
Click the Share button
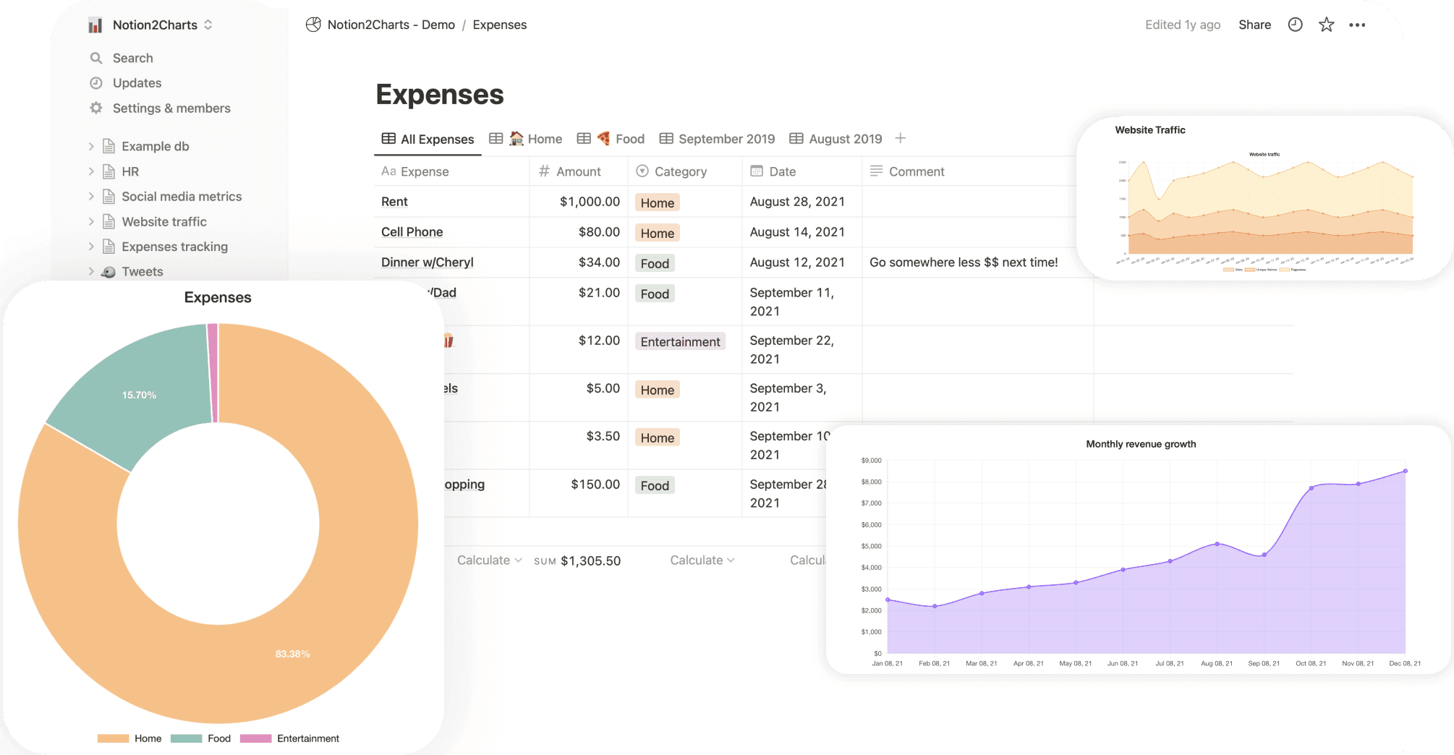(1254, 25)
